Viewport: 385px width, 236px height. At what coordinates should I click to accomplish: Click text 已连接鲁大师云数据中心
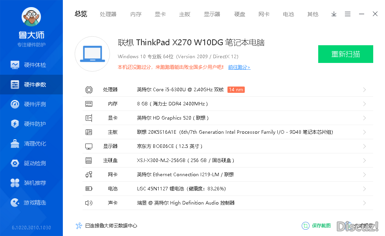click(111, 226)
